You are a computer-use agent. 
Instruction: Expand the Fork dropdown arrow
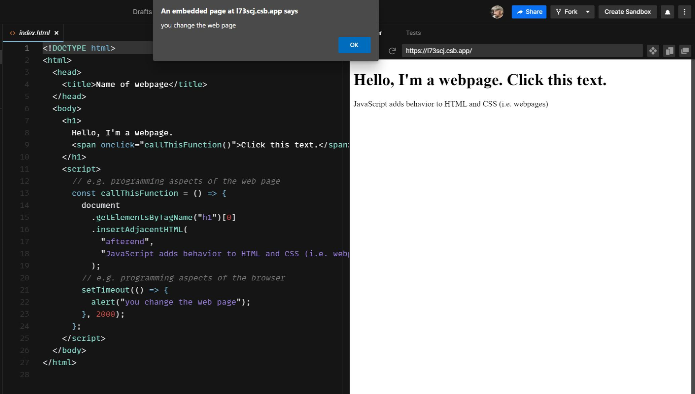click(588, 12)
